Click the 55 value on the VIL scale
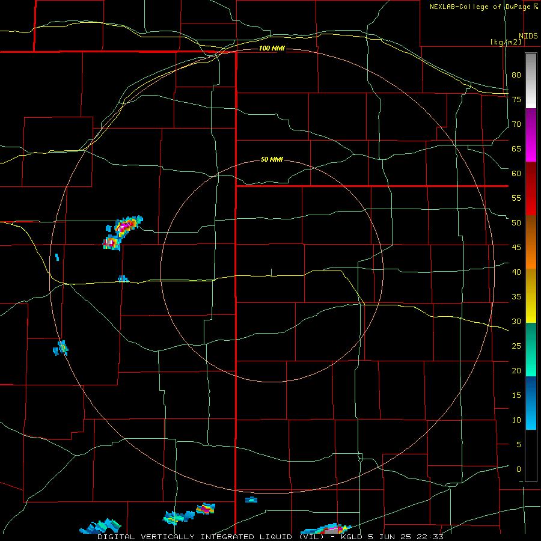The height and width of the screenshot is (541, 541). tap(516, 198)
